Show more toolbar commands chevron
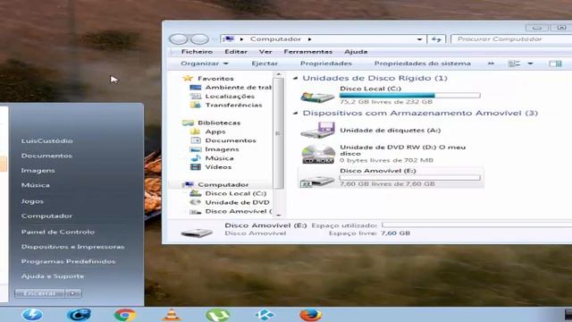The width and height of the screenshot is (572, 322). (x=491, y=64)
